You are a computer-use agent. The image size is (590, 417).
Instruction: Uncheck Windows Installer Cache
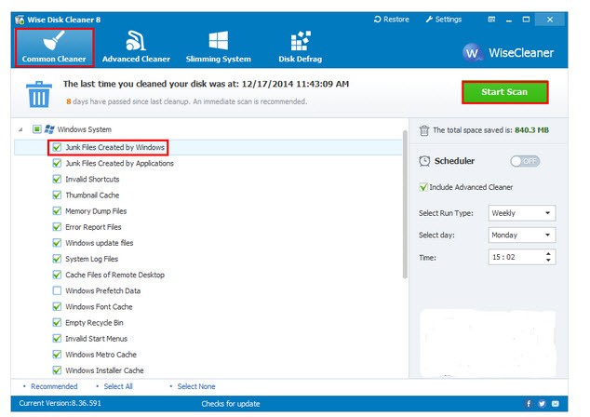click(x=57, y=370)
